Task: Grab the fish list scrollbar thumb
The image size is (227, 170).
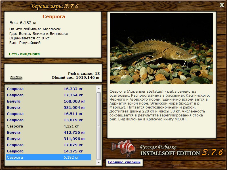Action: tap(99, 126)
